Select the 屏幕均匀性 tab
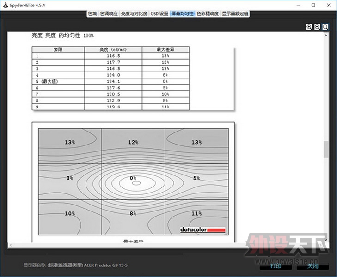 pos(182,14)
